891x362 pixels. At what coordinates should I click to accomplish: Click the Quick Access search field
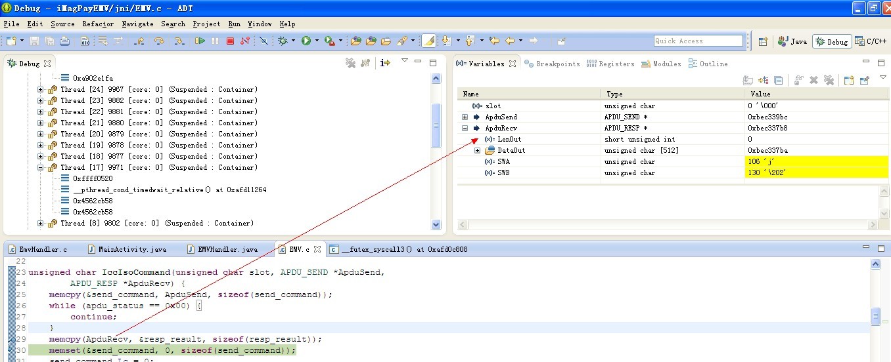click(x=698, y=41)
